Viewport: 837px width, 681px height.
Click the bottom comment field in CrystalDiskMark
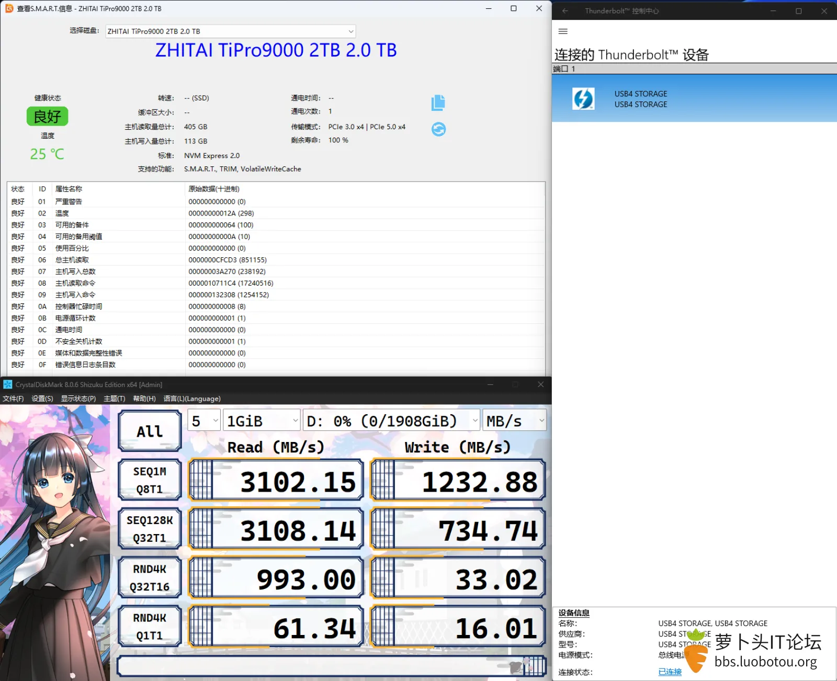click(332, 666)
